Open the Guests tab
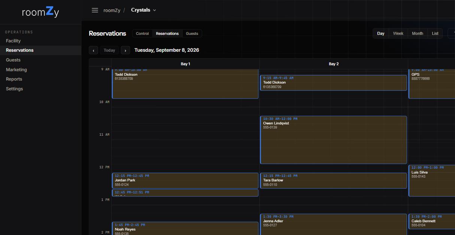Viewport: 455px width, 235px height. pos(192,33)
